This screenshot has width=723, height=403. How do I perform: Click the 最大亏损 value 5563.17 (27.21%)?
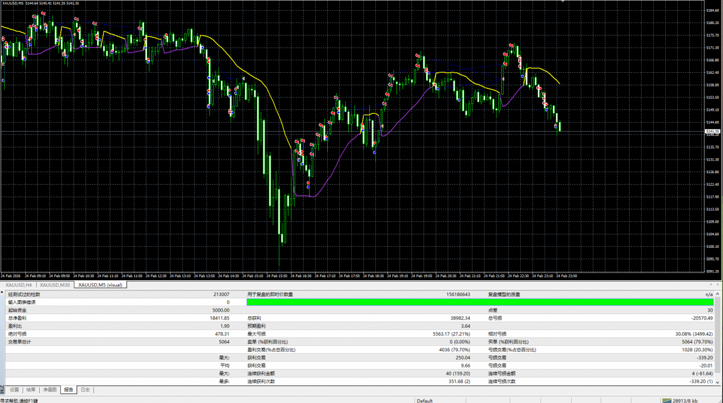point(451,333)
